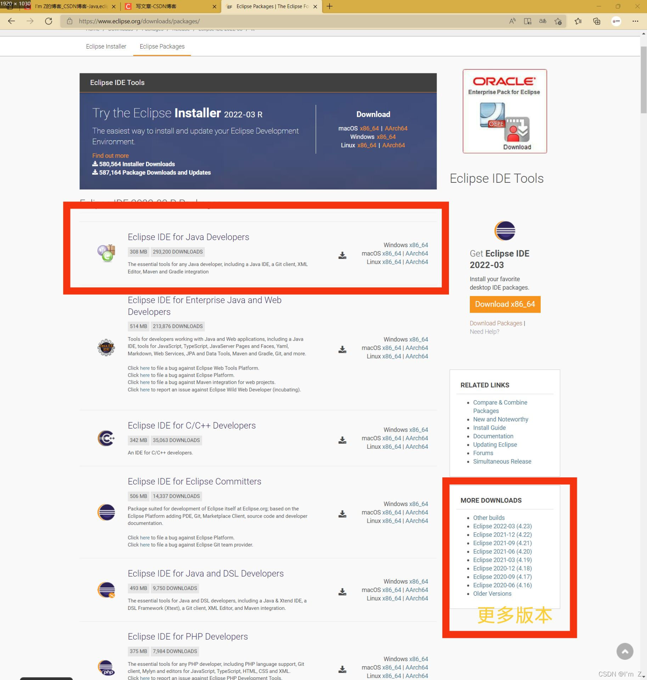Open the Other builds link
The width and height of the screenshot is (647, 680).
[489, 518]
